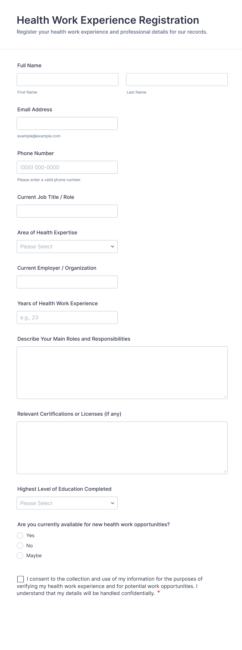This screenshot has height=650, width=242.
Task: Click the Last Name input field
Action: tap(177, 79)
